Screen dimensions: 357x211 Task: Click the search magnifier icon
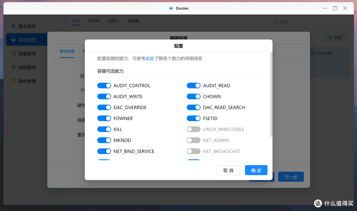click(x=275, y=21)
